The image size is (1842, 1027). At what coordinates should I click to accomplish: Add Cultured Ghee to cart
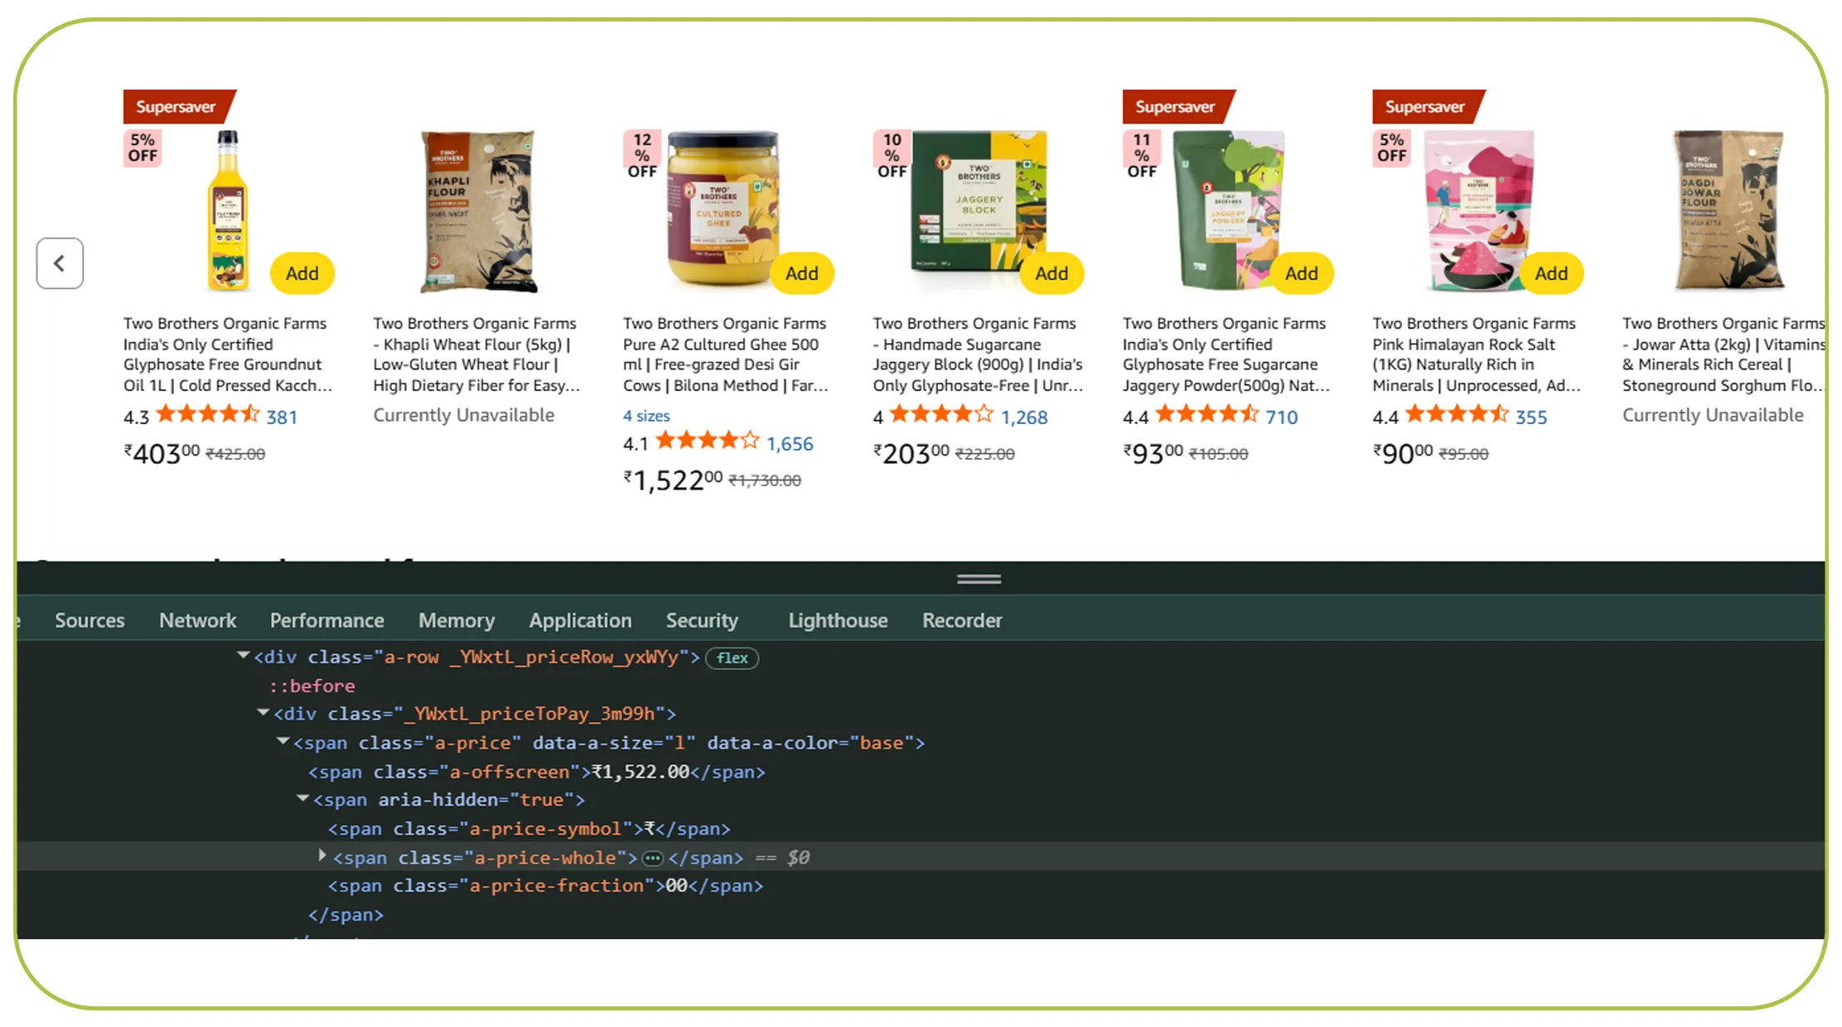(802, 273)
